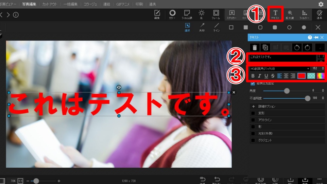Image resolution: width=327 pixels, height=184 pixels.
Task: Toggle strikethrough text formatting
Action: tap(273, 76)
